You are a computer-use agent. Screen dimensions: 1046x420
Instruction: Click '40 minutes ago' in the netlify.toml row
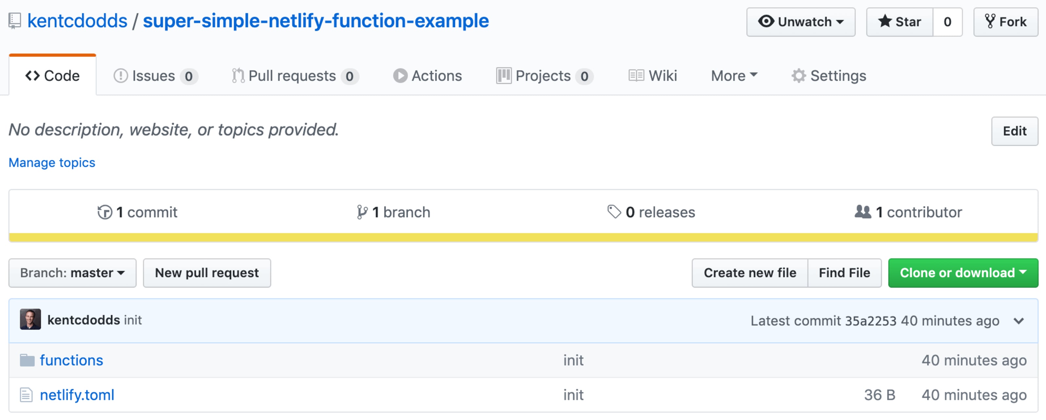pos(974,395)
